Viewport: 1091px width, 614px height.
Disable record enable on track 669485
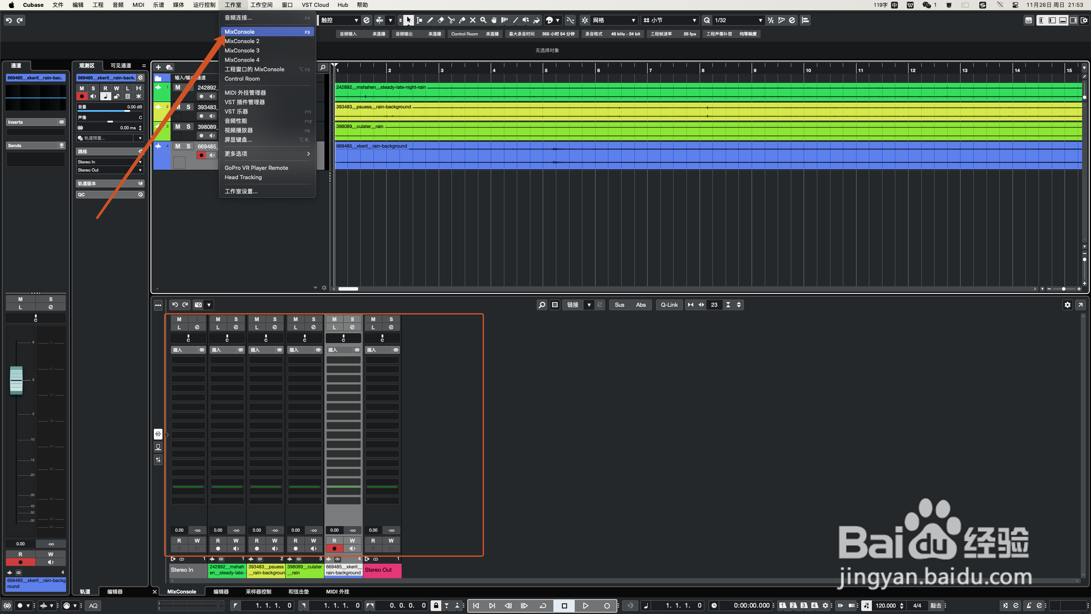tap(201, 155)
